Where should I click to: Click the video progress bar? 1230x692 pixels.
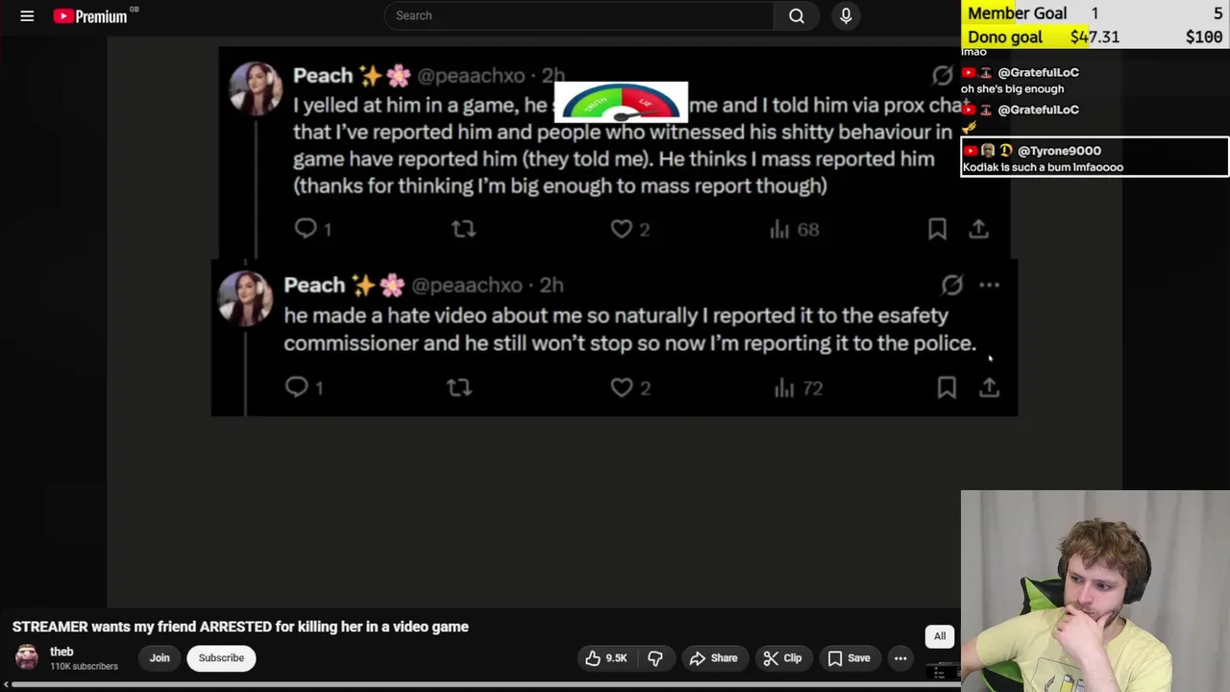pyautogui.click(x=480, y=685)
